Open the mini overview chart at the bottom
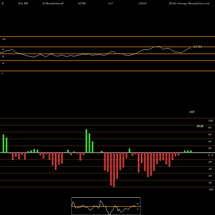This screenshot has width=215, height=215. click(106, 206)
